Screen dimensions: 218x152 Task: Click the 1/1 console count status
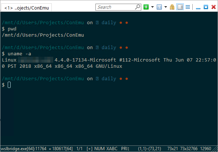(79, 149)
